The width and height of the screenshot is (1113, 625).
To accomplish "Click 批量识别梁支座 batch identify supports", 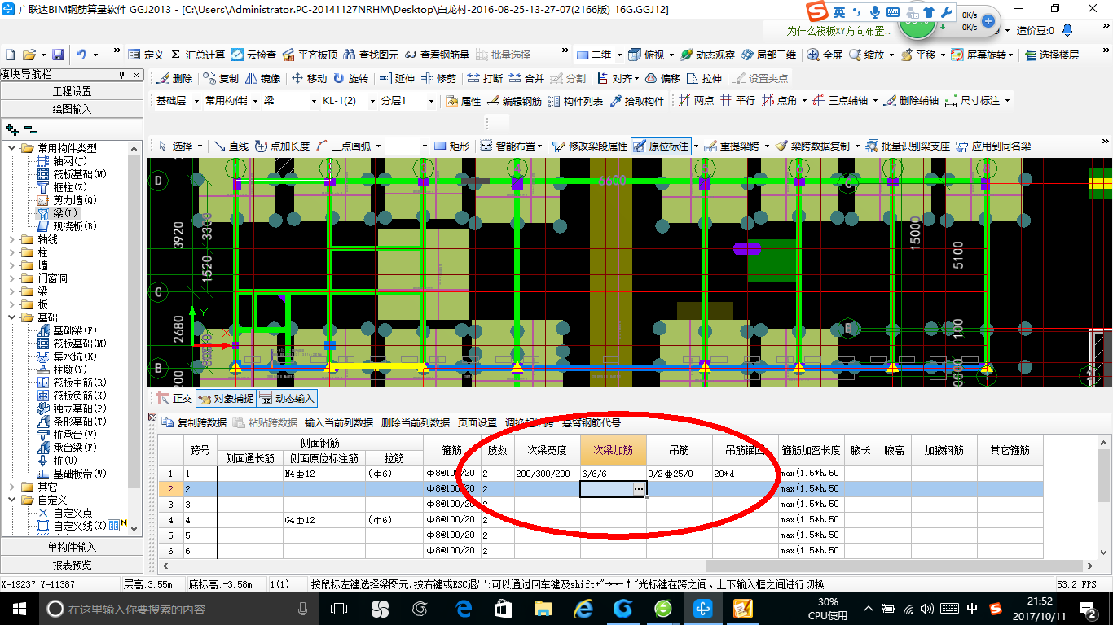I will point(908,146).
